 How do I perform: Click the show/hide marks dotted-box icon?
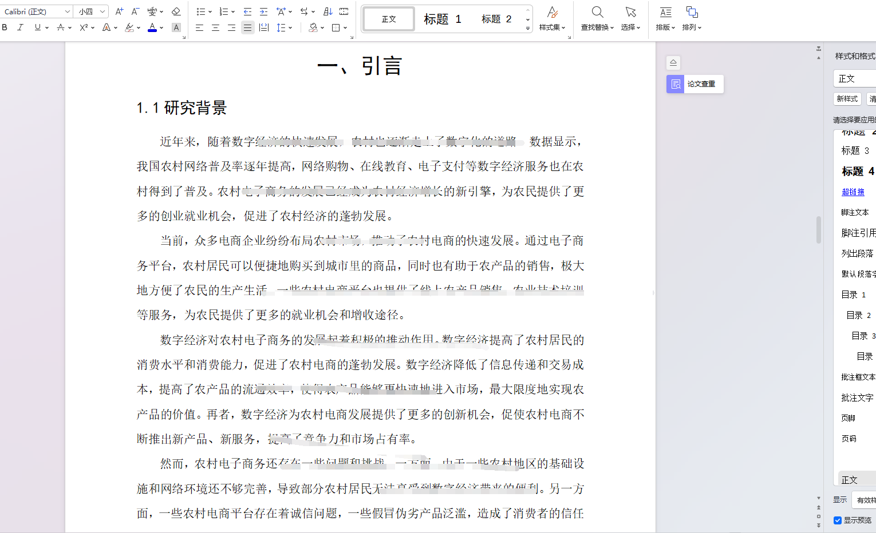click(x=344, y=11)
